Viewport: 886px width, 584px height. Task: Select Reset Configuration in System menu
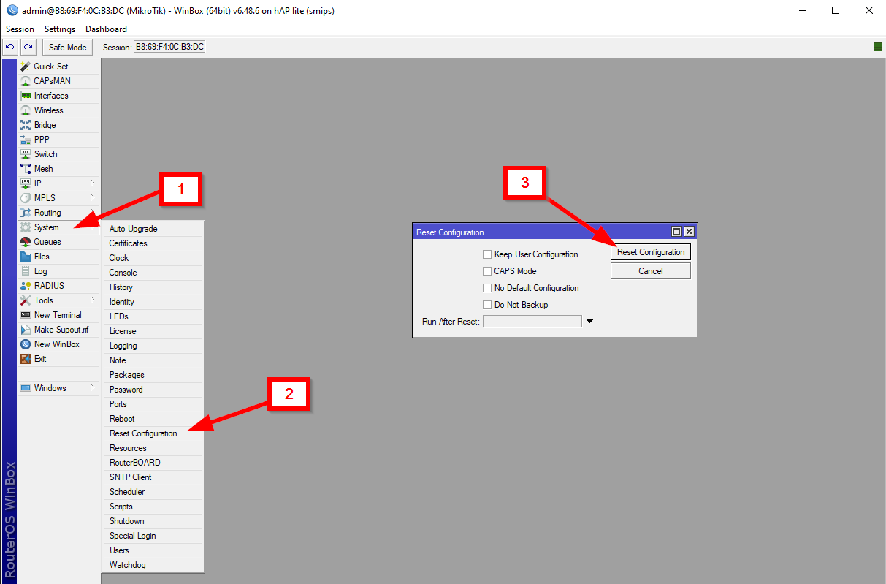pyautogui.click(x=153, y=433)
